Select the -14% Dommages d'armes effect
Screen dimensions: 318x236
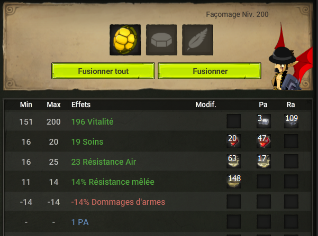[118, 202]
